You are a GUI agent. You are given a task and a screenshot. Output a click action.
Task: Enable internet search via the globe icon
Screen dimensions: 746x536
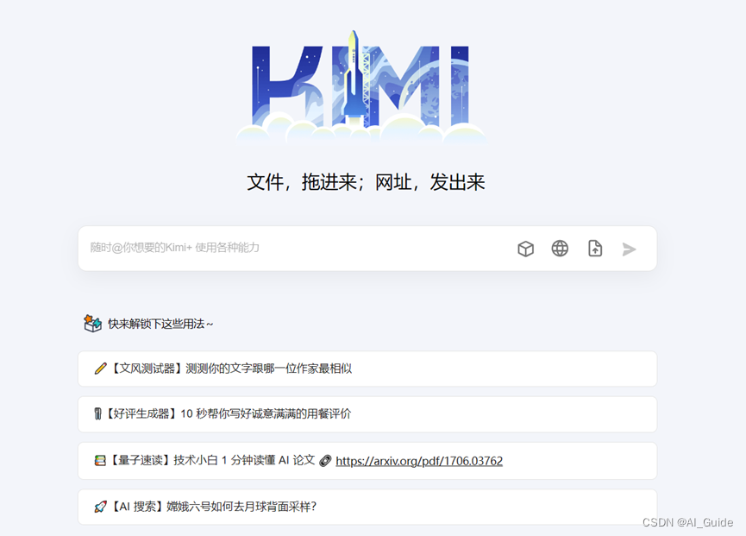560,249
